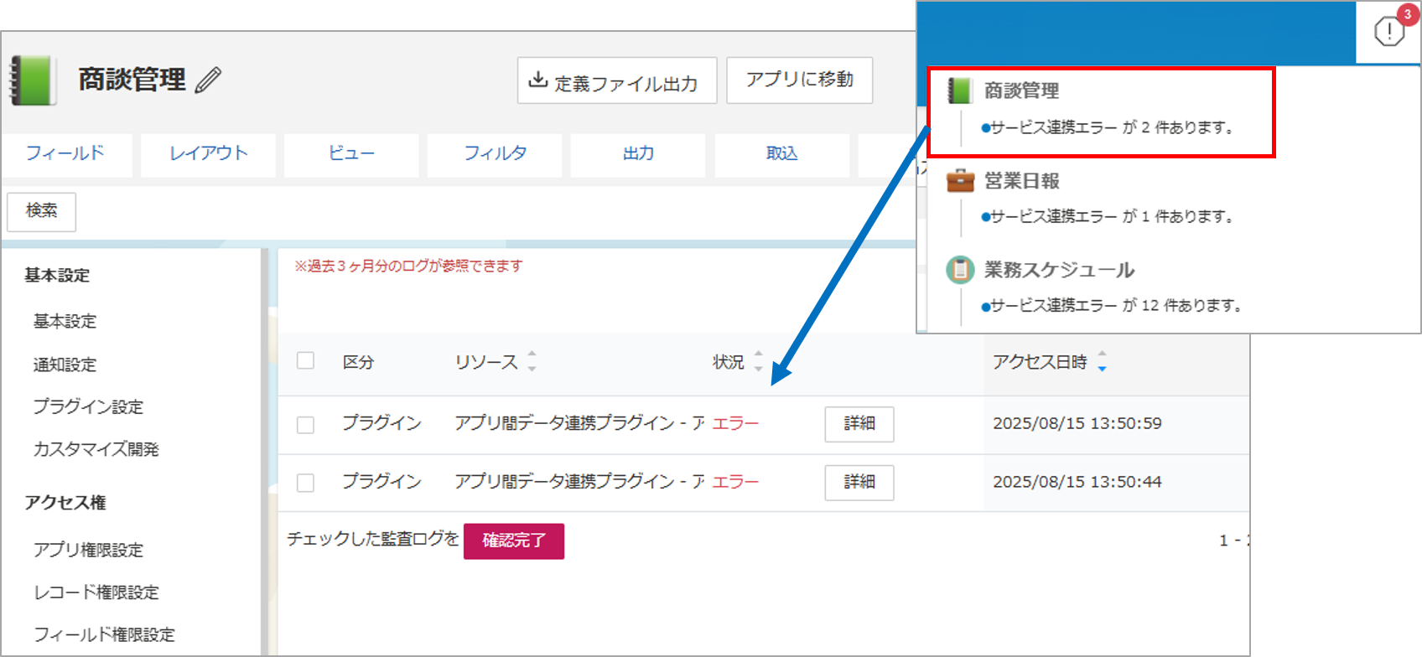Click the エラー status in the 13:50:59 row
This screenshot has height=657, width=1422.
[735, 424]
